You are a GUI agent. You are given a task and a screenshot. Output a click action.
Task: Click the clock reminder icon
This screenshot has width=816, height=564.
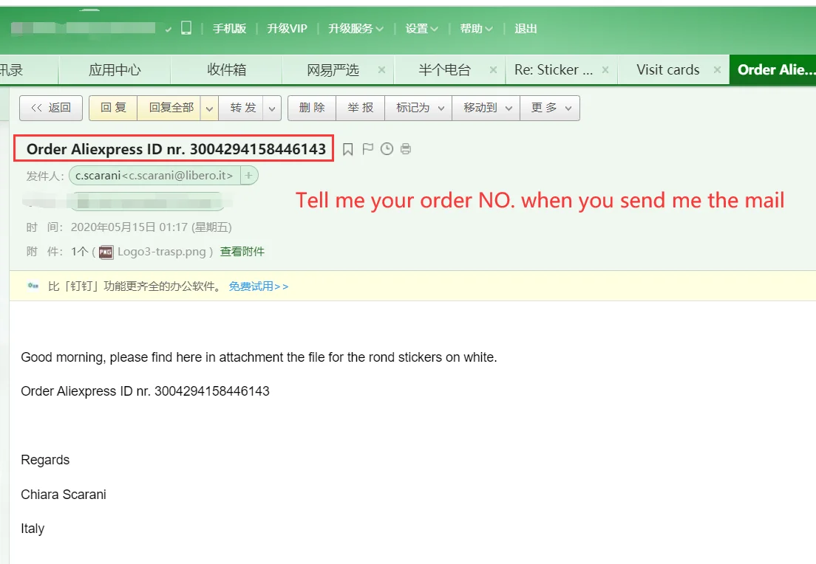(x=387, y=149)
